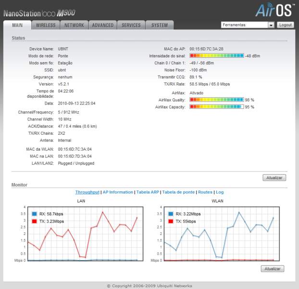
Task: Click the Ubiquiti Networks copyright text
Action: click(x=149, y=286)
